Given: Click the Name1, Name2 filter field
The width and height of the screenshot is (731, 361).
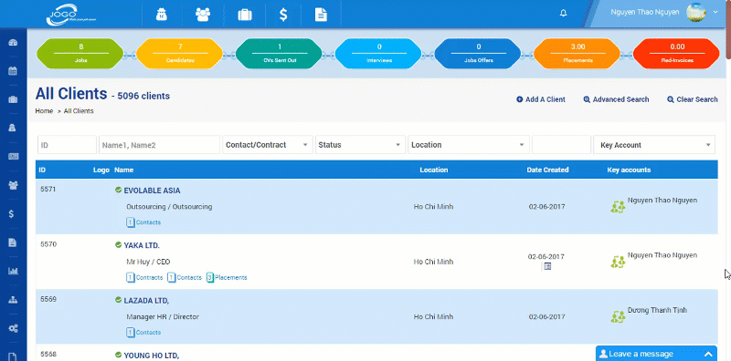Looking at the screenshot, I should (159, 145).
